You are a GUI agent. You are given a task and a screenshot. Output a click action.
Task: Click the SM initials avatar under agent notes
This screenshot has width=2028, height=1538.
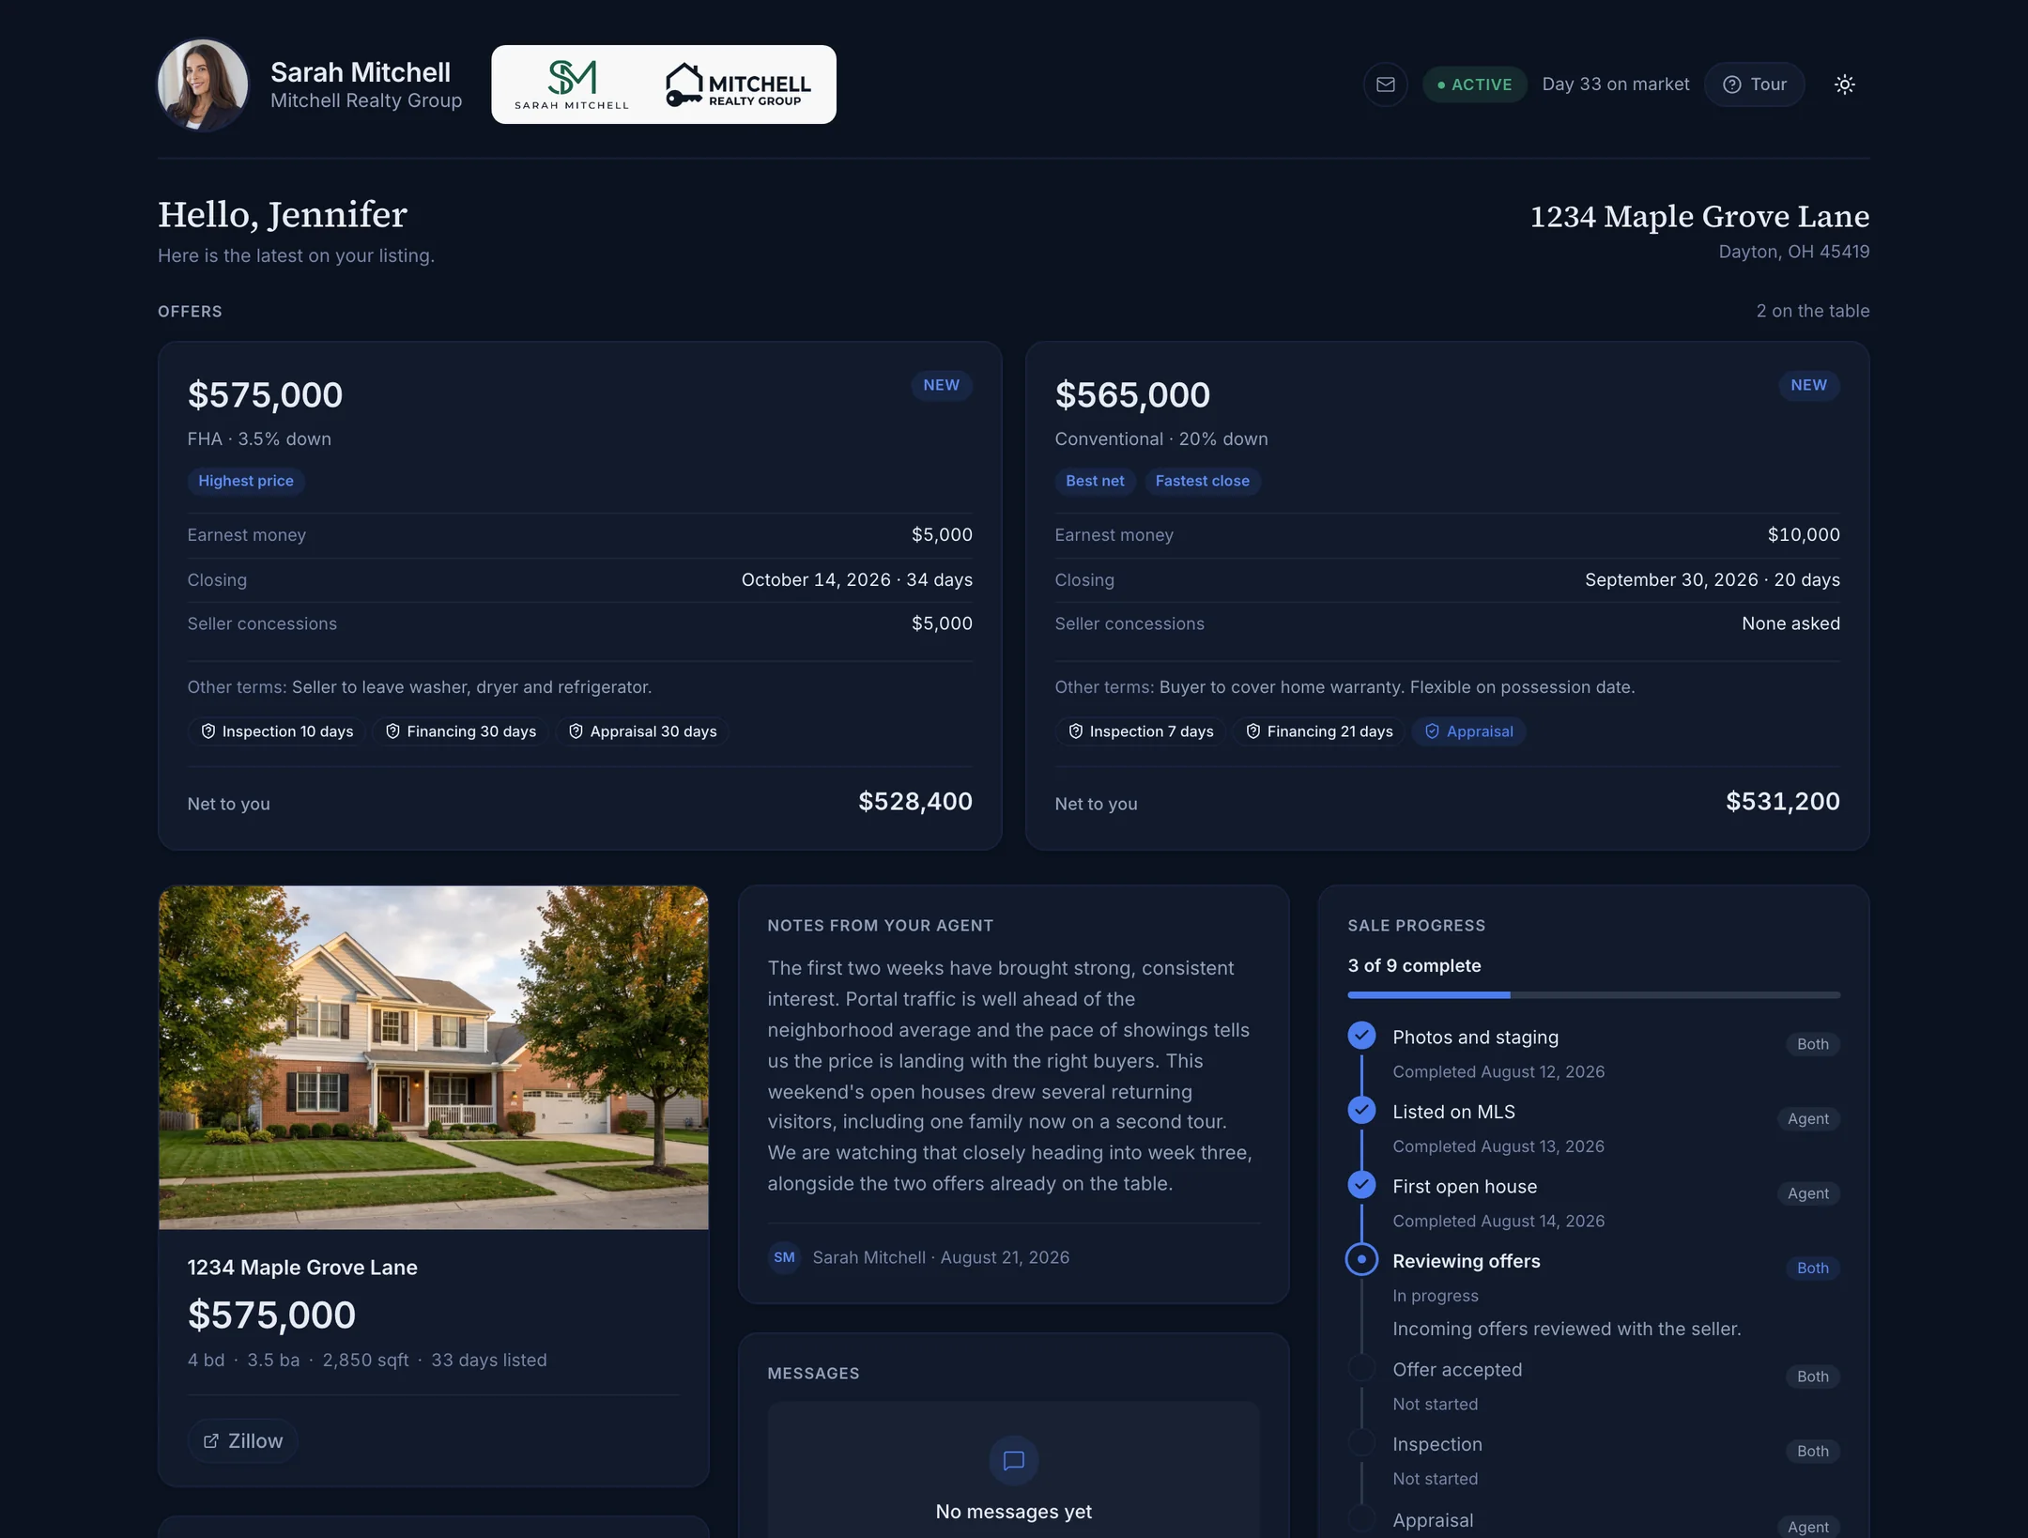(x=784, y=1257)
